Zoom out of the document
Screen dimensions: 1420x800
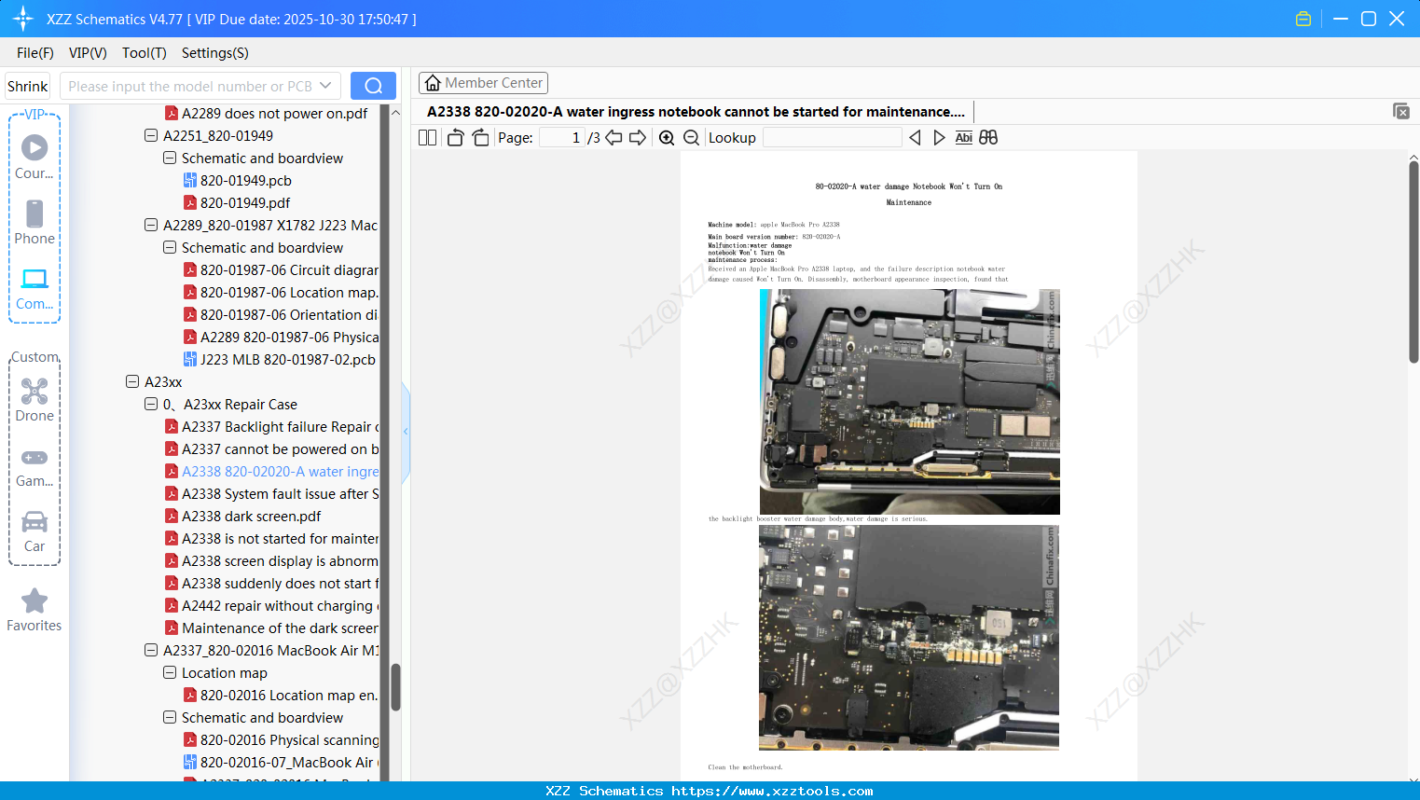click(691, 138)
